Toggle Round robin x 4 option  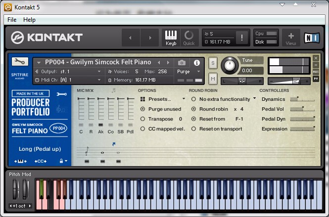click(x=193, y=109)
